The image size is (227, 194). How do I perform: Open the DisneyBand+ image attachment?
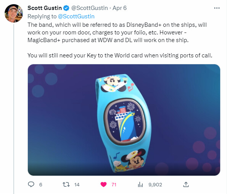[124, 120]
